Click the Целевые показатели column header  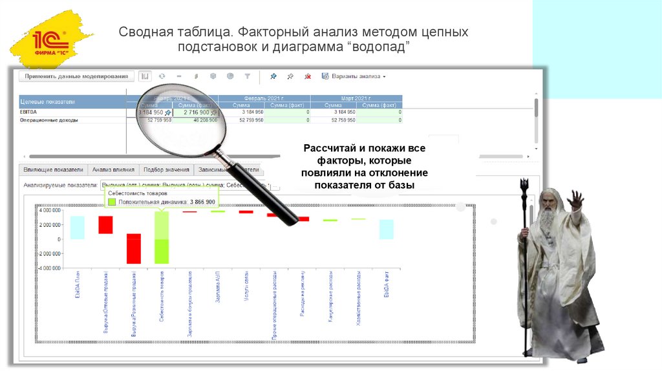(x=72, y=101)
